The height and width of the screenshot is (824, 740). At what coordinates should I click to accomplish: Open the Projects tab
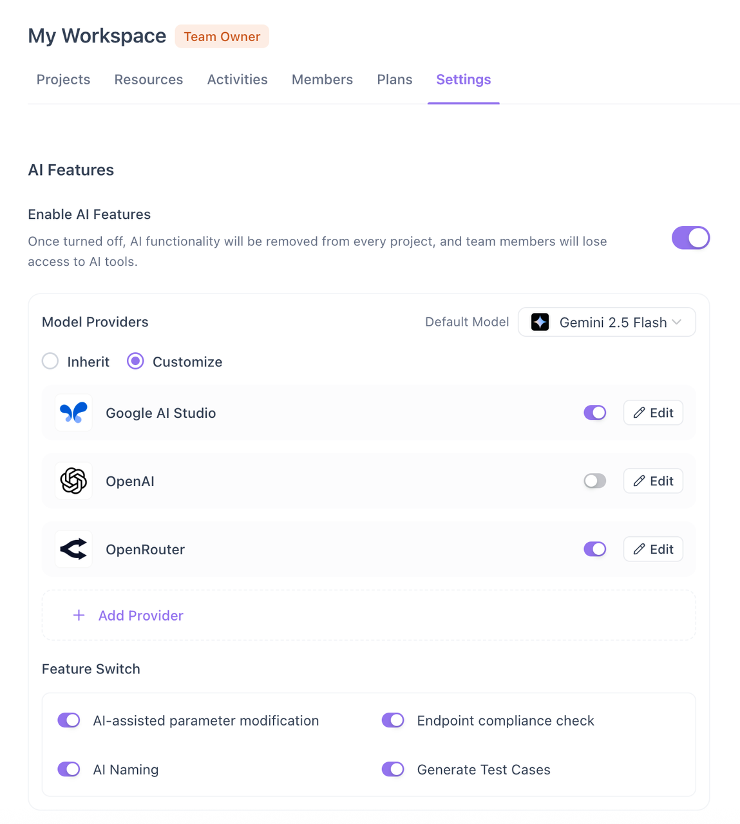point(63,80)
